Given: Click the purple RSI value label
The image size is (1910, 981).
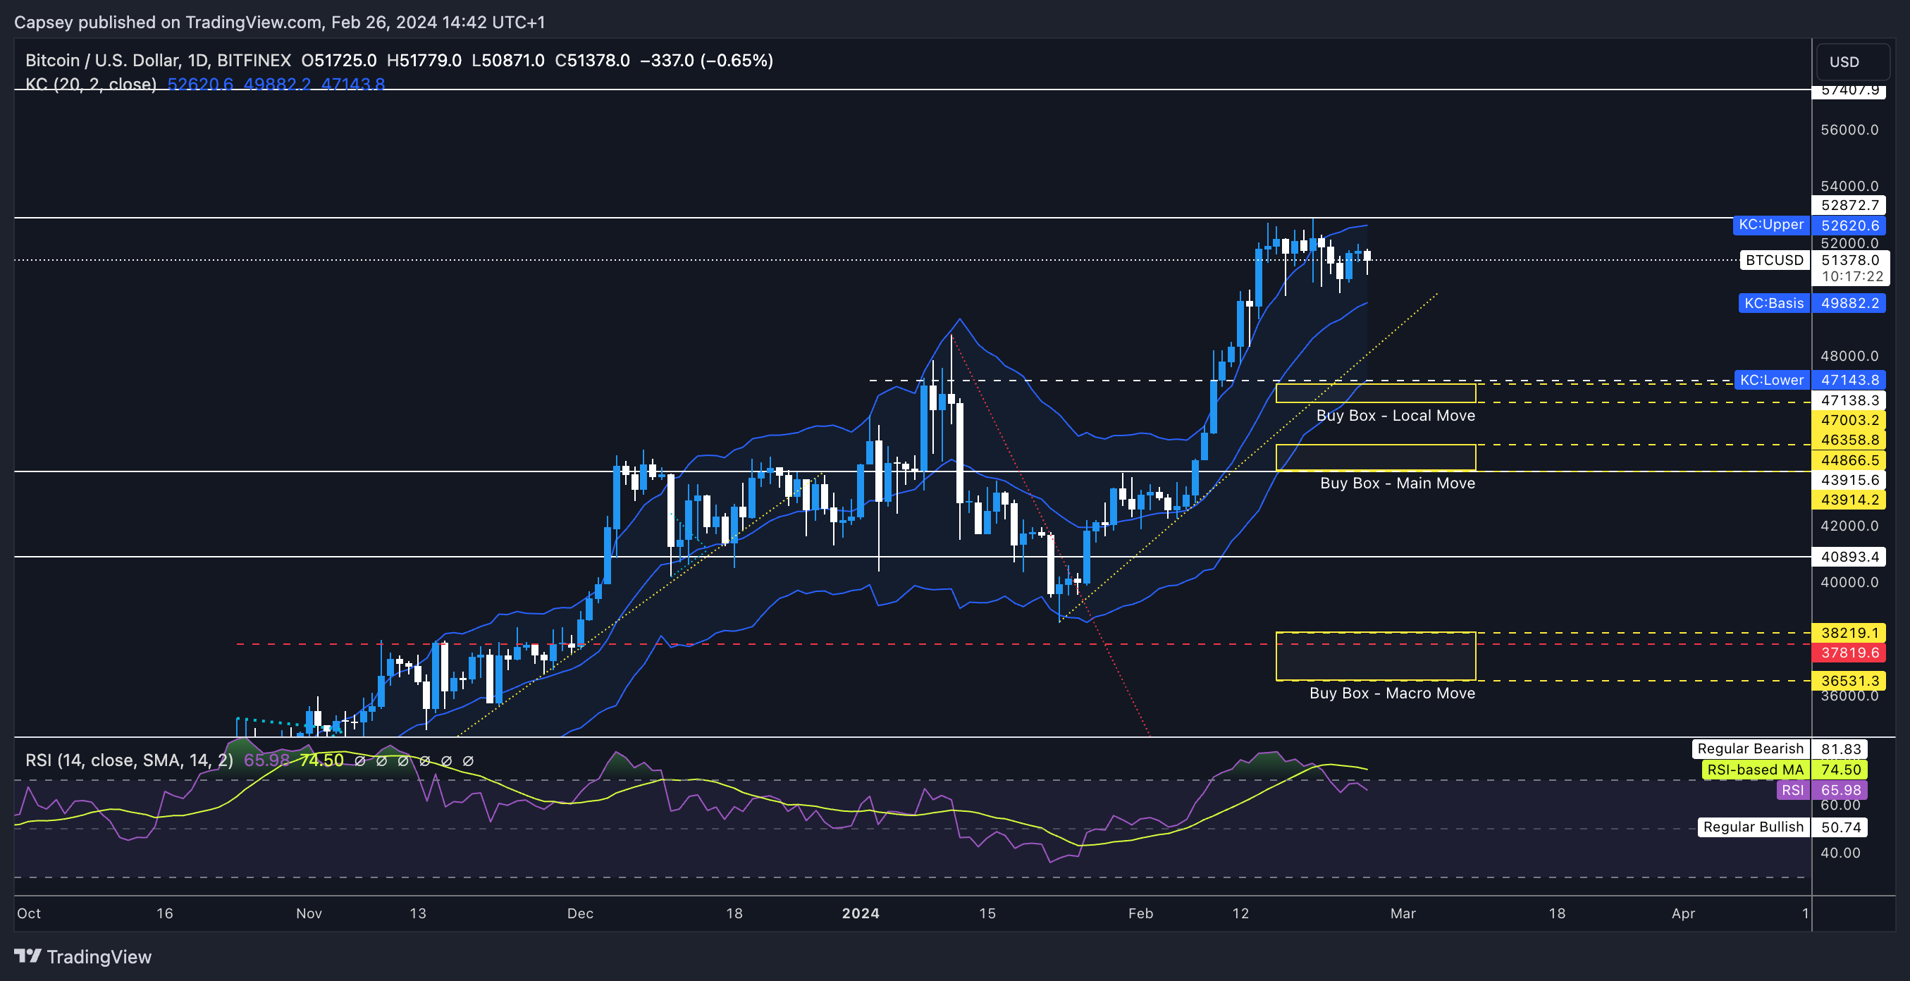Looking at the screenshot, I should [1792, 790].
